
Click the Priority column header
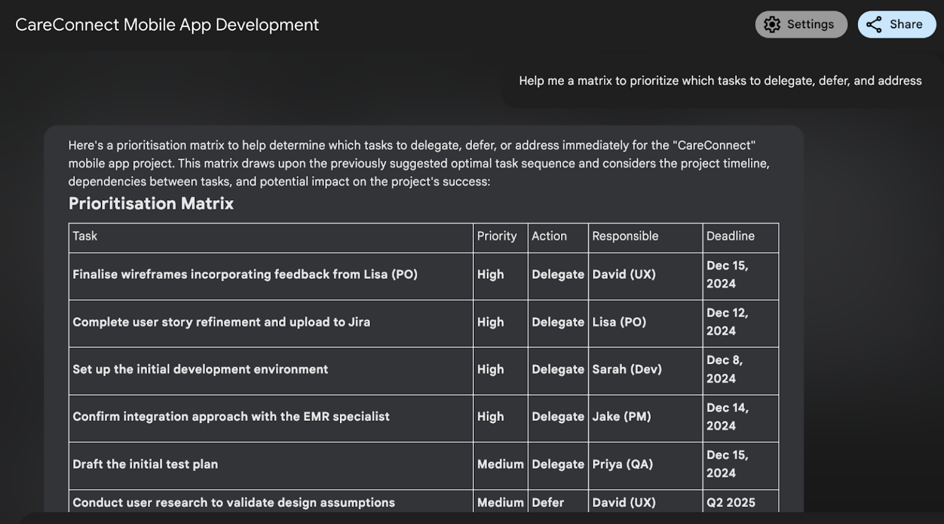[497, 237]
